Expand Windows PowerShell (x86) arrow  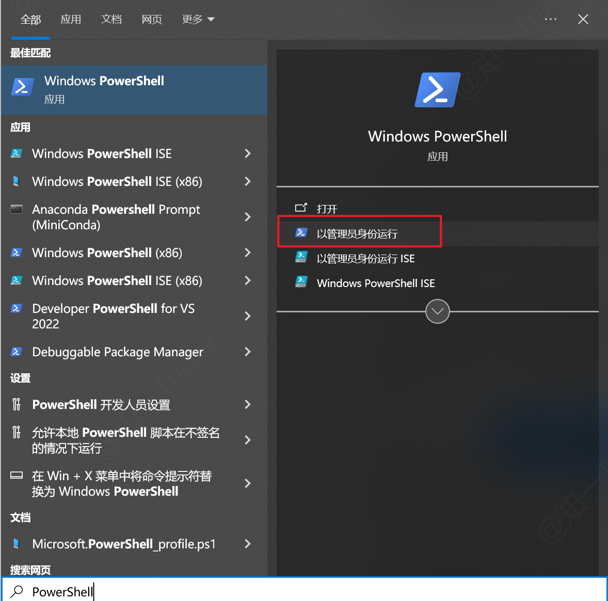248,253
